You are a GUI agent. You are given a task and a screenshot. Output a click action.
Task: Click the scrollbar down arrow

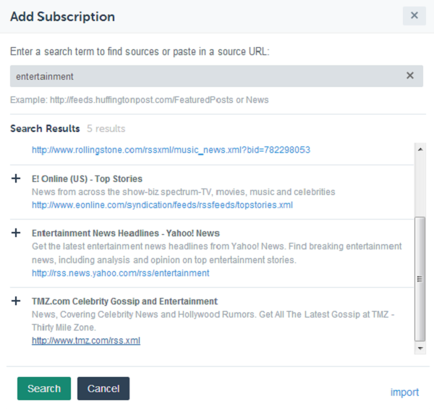420,348
